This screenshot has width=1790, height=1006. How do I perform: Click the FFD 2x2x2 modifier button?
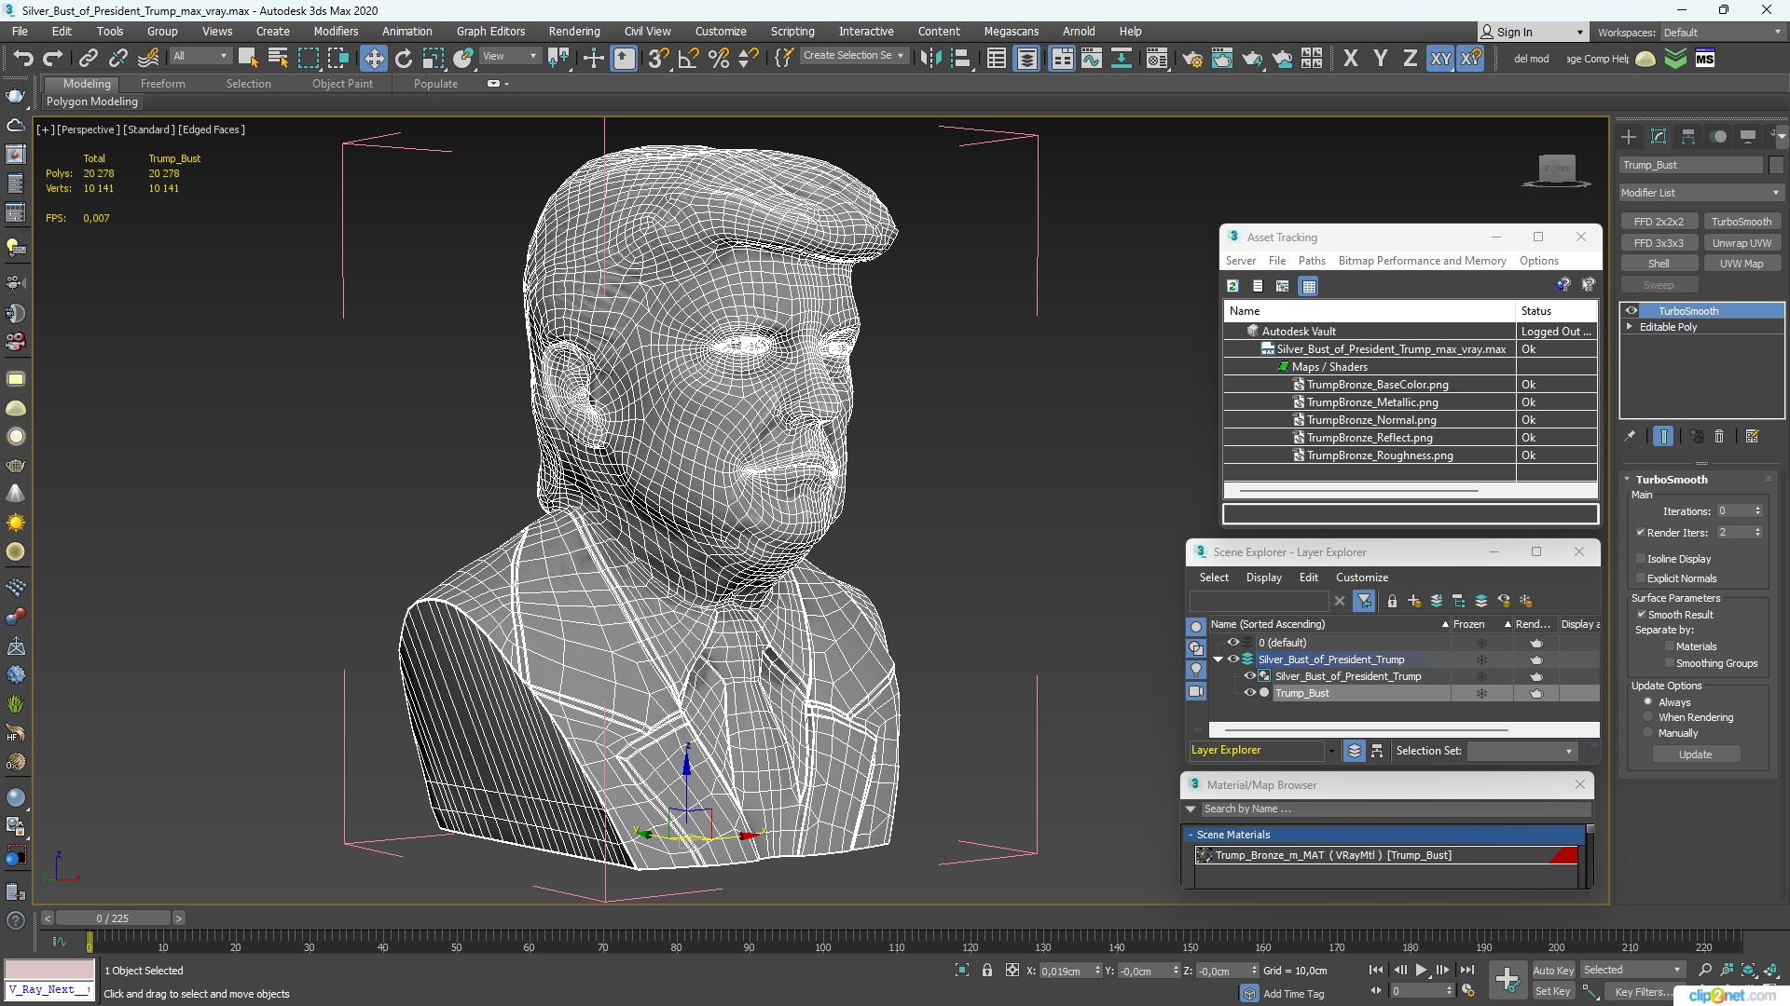pos(1659,222)
